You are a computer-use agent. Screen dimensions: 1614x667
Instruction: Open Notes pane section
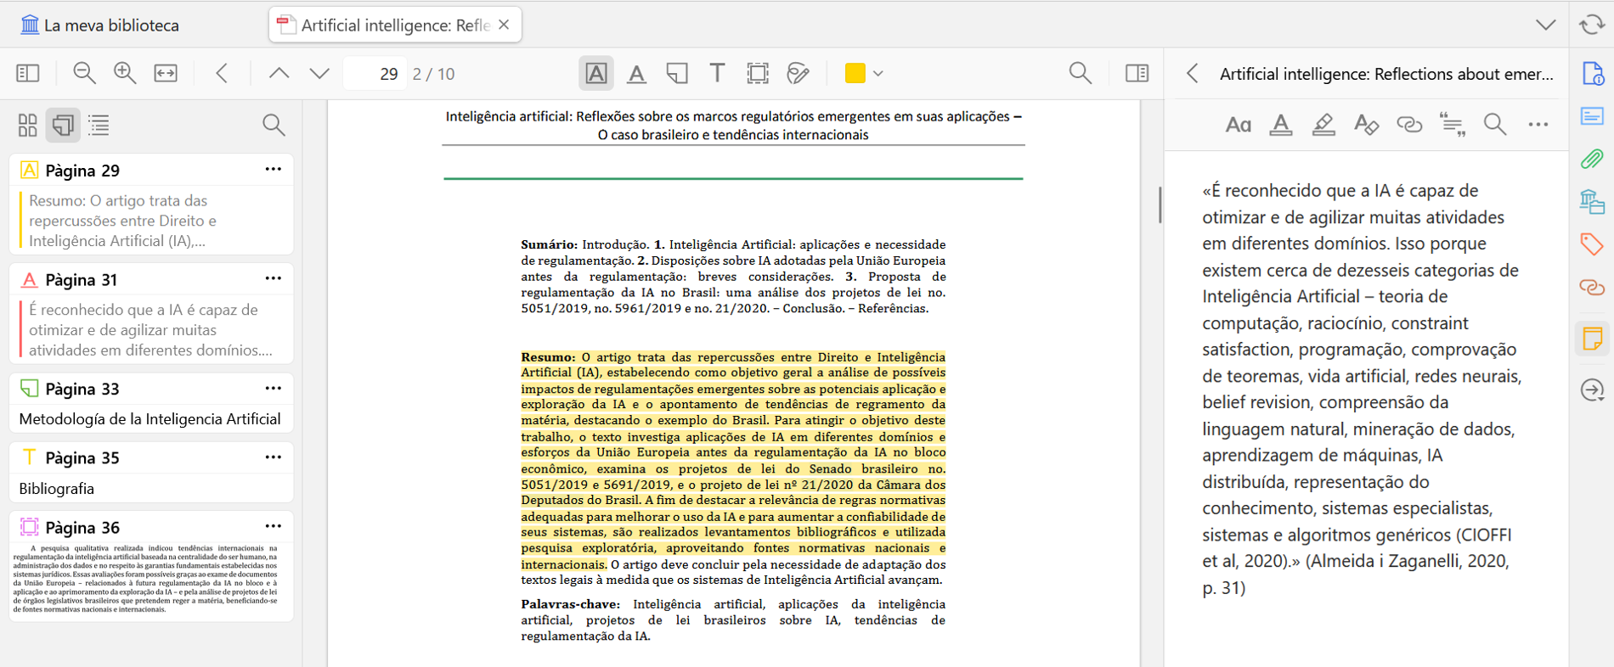(x=1592, y=339)
